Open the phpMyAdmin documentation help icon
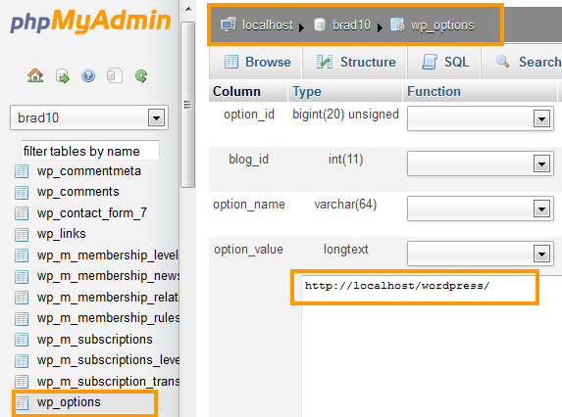 88,75
